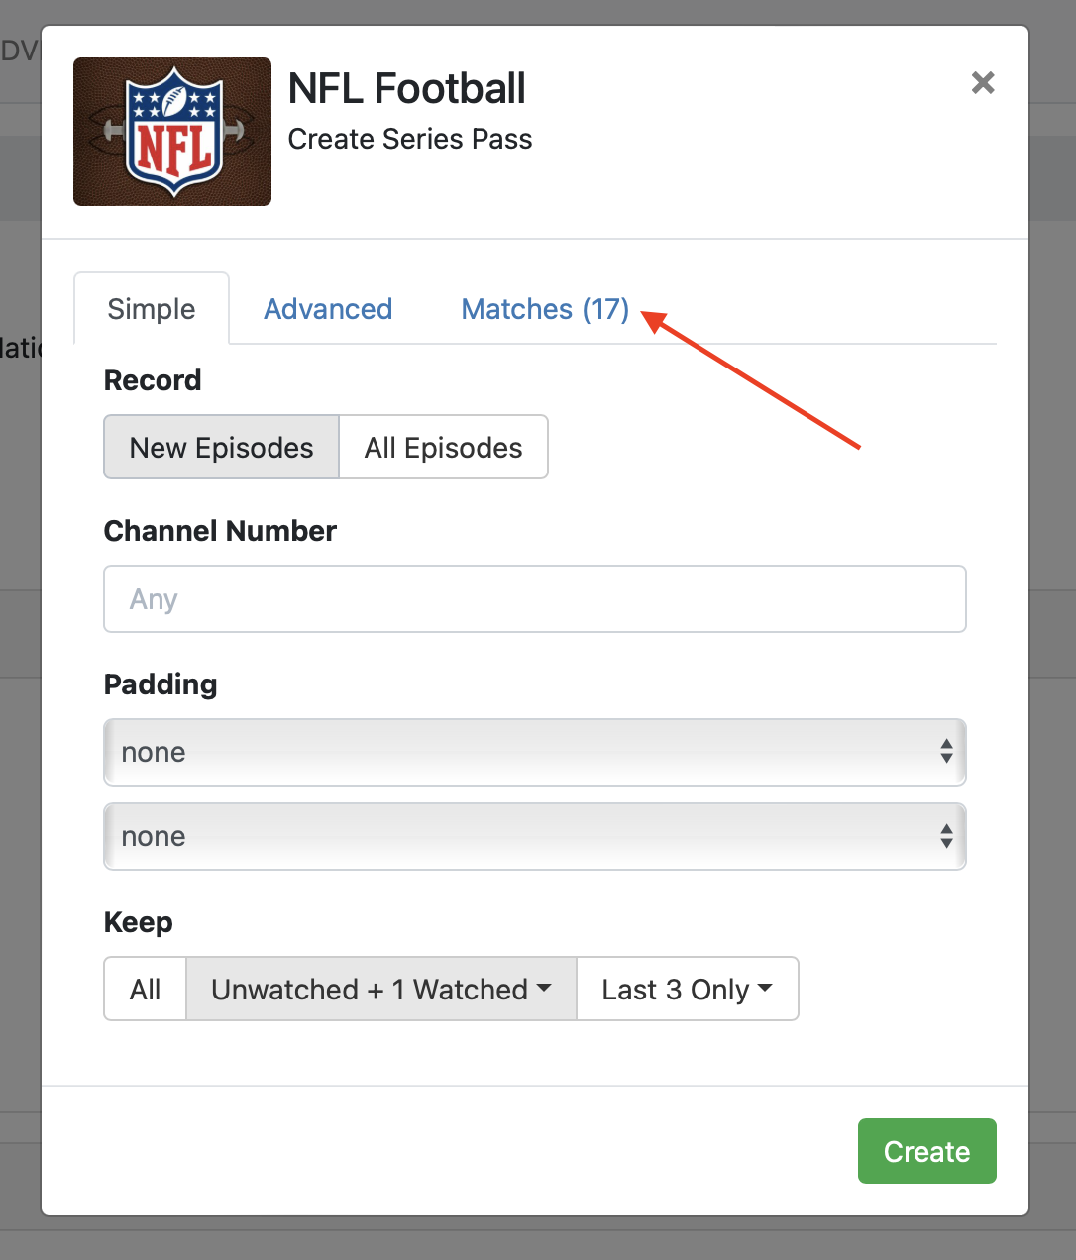Click the Channel Number label
Screen dimensions: 1076x1260
point(220,531)
